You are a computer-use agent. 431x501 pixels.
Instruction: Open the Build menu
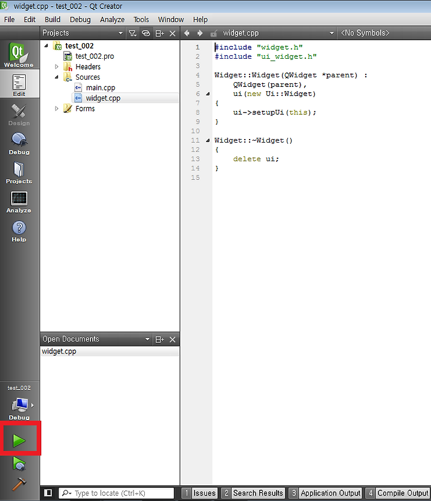click(52, 20)
